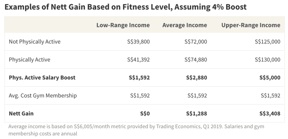Select the Physically Active row label
This screenshot has width=288, height=139.
click(x=30, y=60)
